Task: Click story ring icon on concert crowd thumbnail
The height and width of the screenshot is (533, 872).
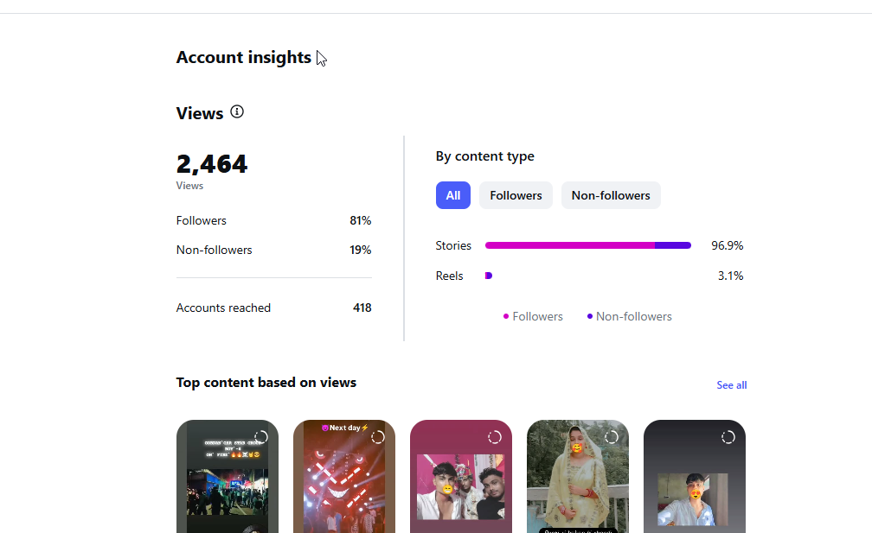Action: coord(261,437)
